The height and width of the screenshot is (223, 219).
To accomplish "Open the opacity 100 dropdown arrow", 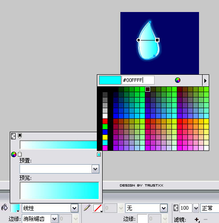I will coord(196,208).
